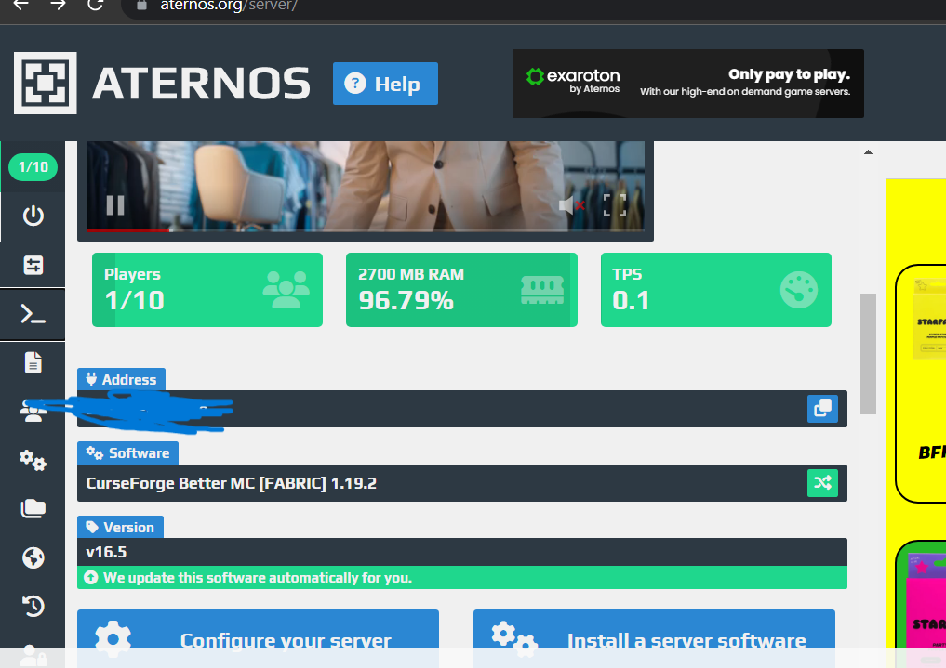Open the Worlds globe icon in sidebar

(x=33, y=557)
